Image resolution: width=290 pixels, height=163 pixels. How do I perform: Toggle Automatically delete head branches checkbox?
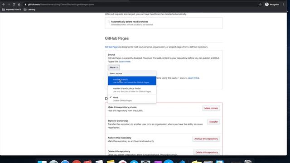109,22
